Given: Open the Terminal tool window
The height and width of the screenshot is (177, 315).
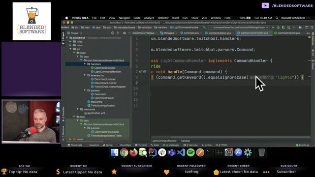Looking at the screenshot, I should click(x=141, y=145).
